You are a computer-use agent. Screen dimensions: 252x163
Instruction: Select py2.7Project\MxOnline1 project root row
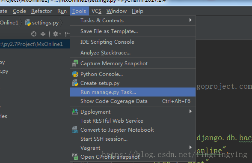[35, 44]
